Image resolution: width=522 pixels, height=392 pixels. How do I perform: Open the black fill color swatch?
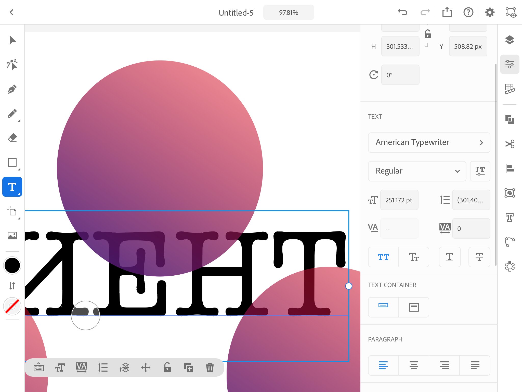tap(12, 265)
